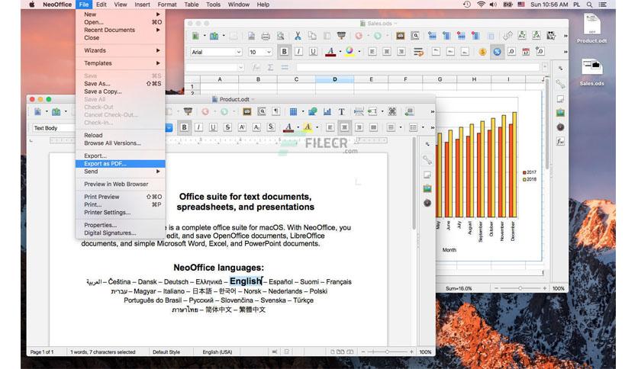Screen dimensions: 638x369
Task: Click English (USA) in status bar
Action: click(x=217, y=352)
